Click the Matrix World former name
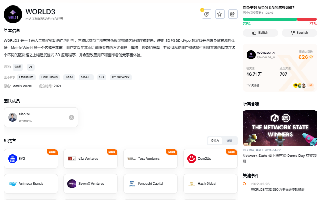Image resolution: width=324 pixels, height=200 pixels. (x=22, y=86)
